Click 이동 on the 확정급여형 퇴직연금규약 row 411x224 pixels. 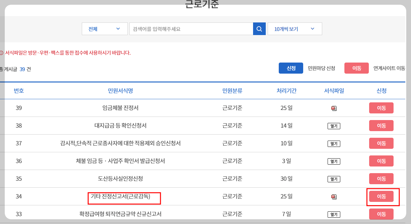coord(381,214)
